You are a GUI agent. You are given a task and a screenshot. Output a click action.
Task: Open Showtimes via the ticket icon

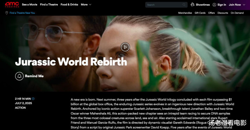point(192,5)
